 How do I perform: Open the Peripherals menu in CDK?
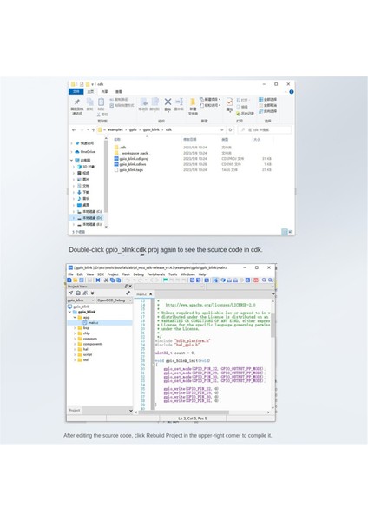point(156,274)
